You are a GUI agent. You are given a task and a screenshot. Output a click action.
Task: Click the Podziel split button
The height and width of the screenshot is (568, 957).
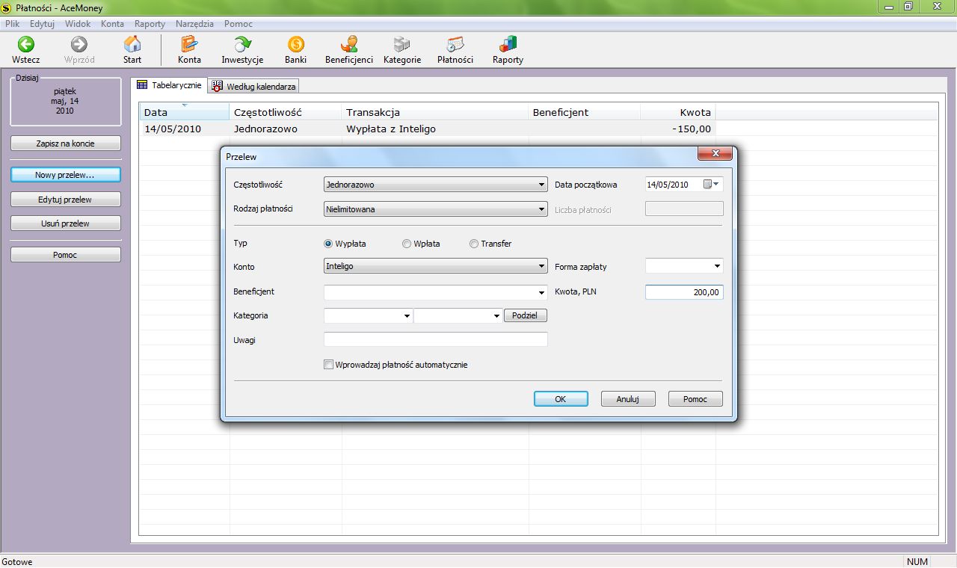(526, 316)
